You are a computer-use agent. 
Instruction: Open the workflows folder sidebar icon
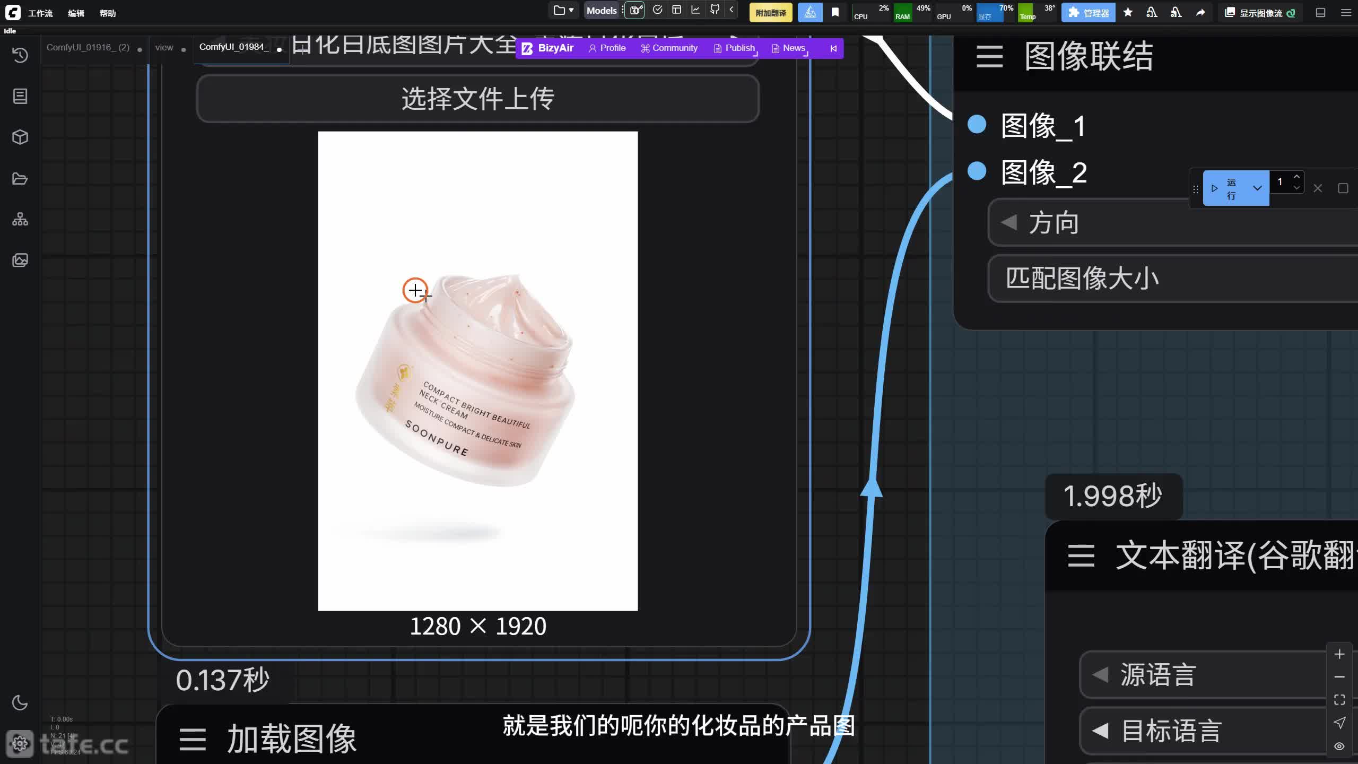point(20,178)
